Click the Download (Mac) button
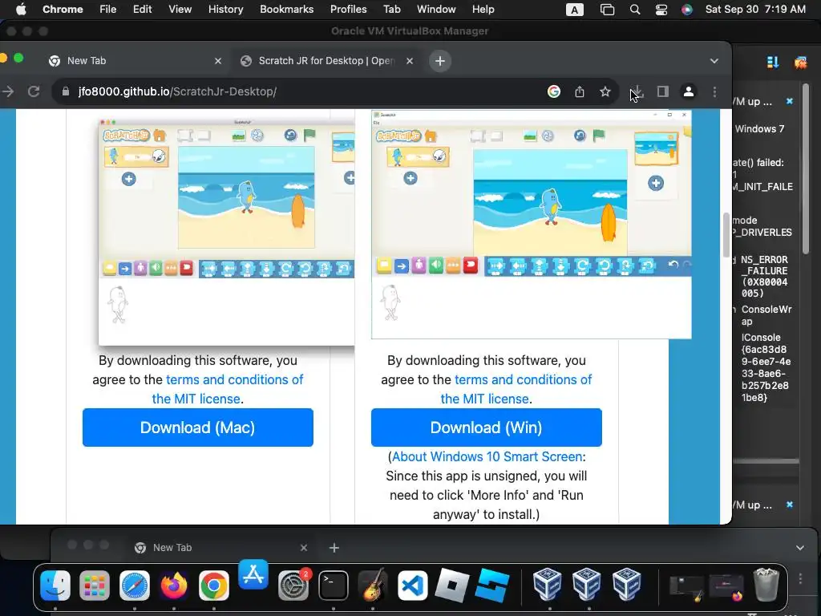This screenshot has width=821, height=616. [x=198, y=428]
